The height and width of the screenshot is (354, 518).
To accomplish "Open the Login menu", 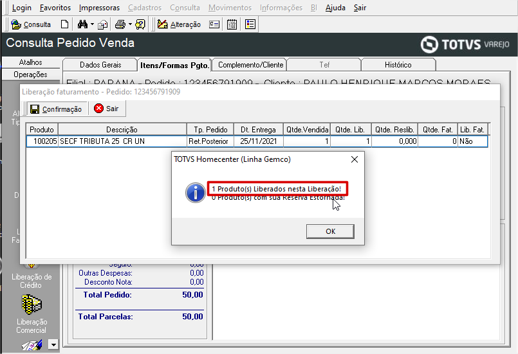I will (x=21, y=8).
